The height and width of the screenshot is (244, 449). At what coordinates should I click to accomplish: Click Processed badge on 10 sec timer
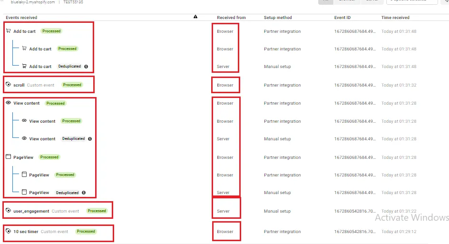pos(86,232)
